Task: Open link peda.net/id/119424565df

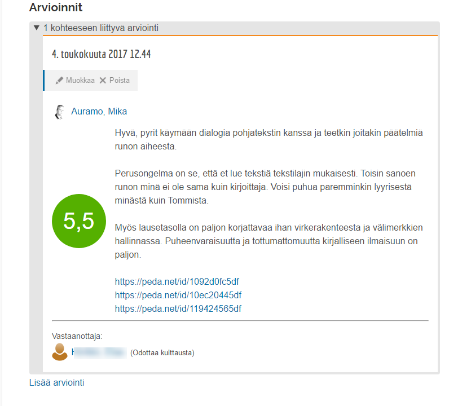Action: 178,308
